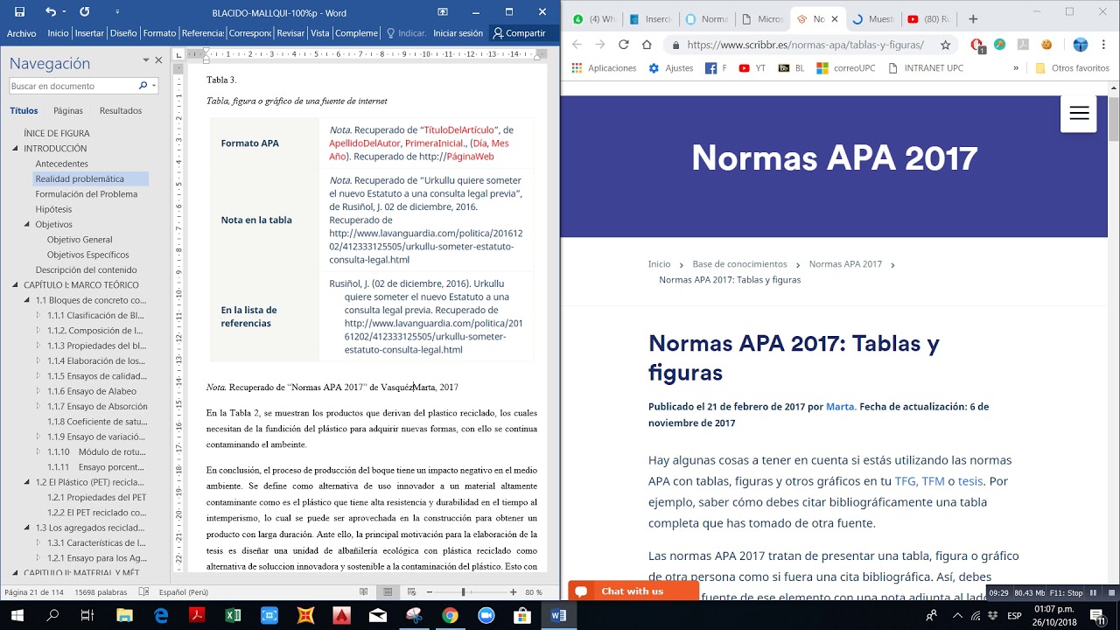Redo action in Word title bar

84,12
